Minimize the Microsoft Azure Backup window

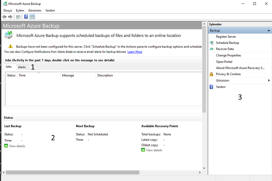pyautogui.click(x=243, y=4)
